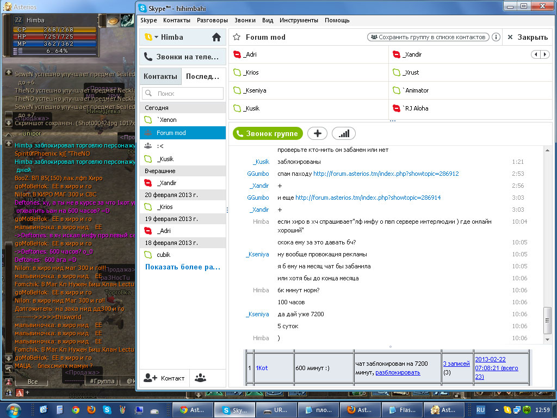557x418 pixels.
Task: Select participant `Animator in group header
Action: click(x=471, y=90)
